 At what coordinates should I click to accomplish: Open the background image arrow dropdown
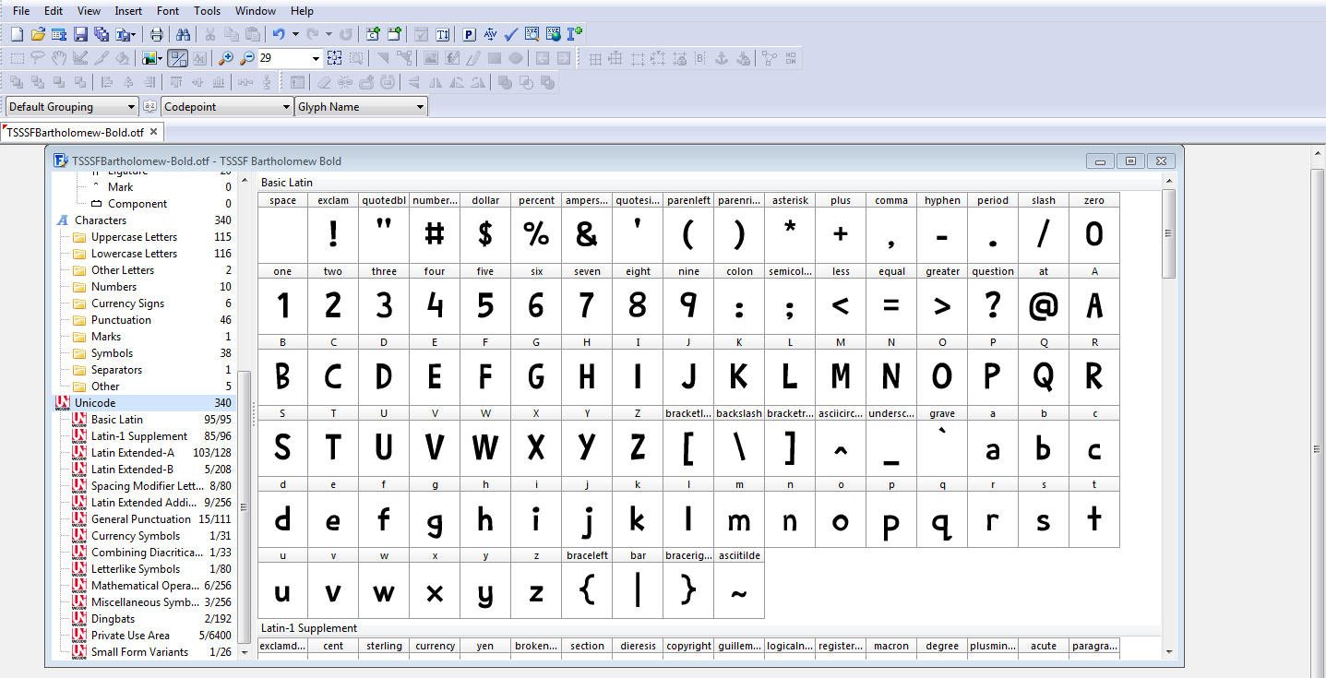tap(161, 58)
